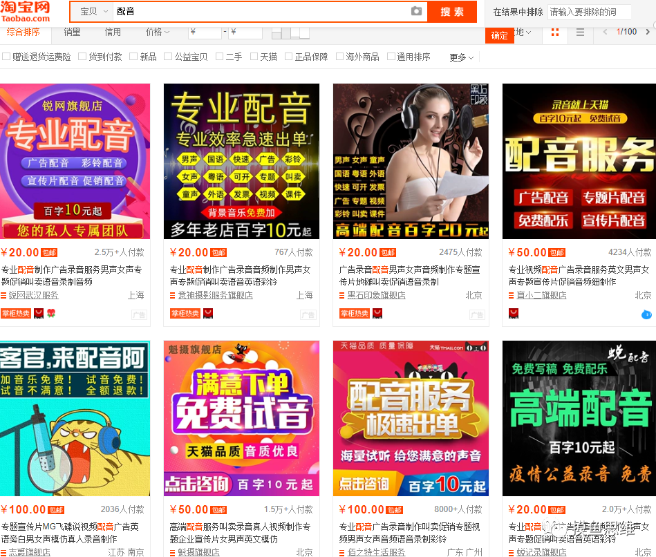Image resolution: width=656 pixels, height=557 pixels.
Task: Click 广告 tag on 黑石印象旗舰店 card
Action: click(x=478, y=315)
